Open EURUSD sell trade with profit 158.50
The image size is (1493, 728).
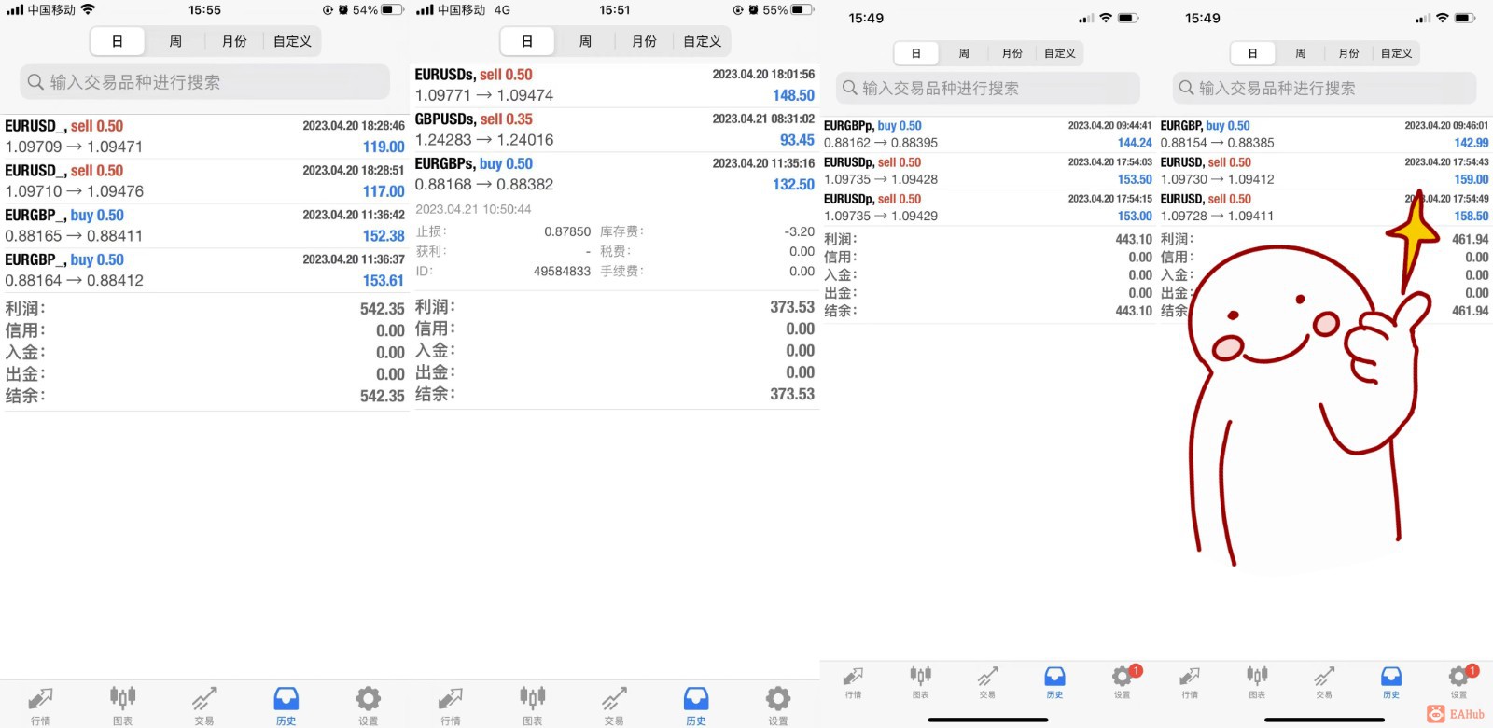point(1324,207)
